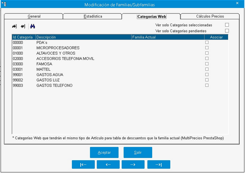Tick the Asociar checkbox for FAMOSA

pyautogui.click(x=207, y=64)
